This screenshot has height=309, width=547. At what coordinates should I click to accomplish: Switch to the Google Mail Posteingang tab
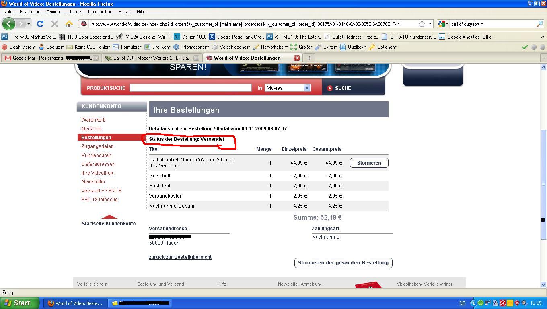click(51, 58)
